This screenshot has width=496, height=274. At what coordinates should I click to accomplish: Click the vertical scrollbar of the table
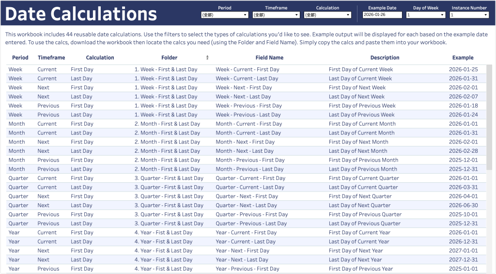(489, 145)
